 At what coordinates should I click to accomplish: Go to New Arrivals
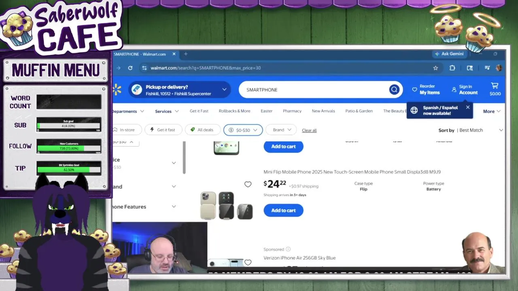pos(323,111)
